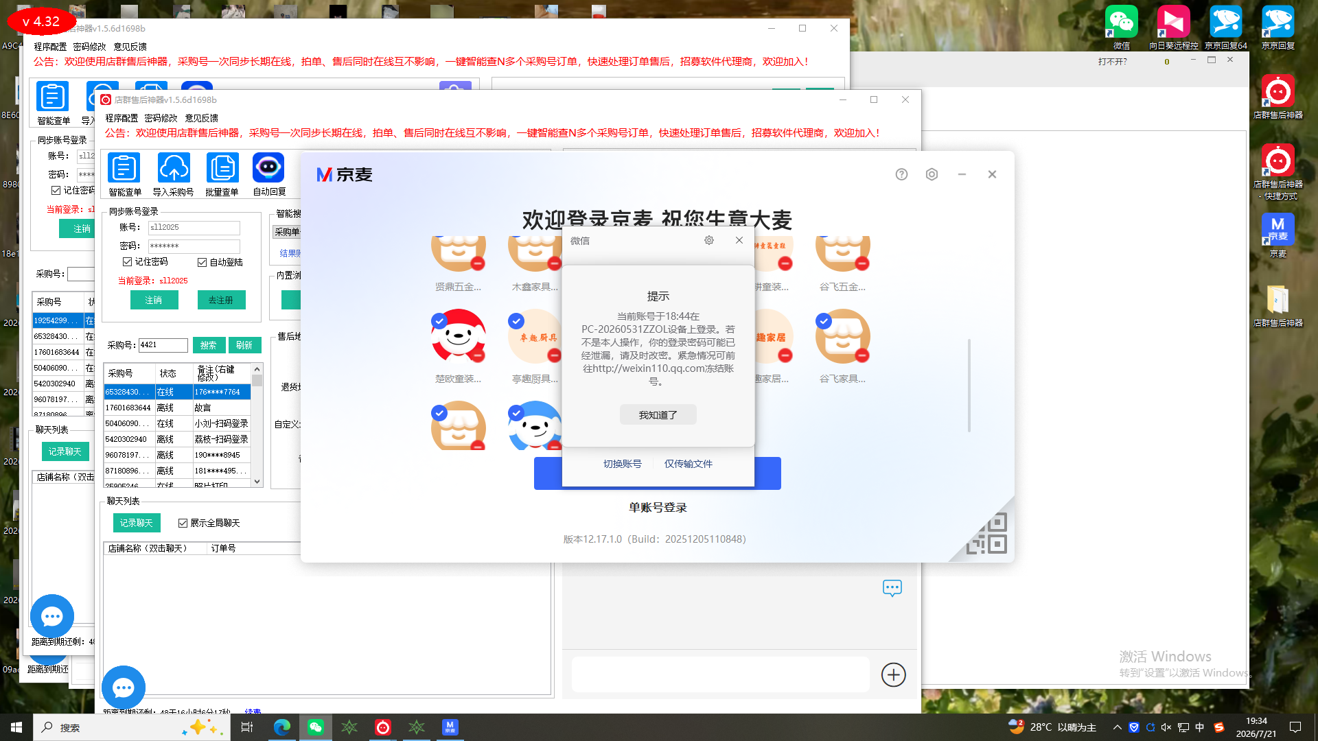This screenshot has width=1318, height=741.
Task: Open 意见反馈 menu in front 店群售后神器 window
Action: coord(201,118)
